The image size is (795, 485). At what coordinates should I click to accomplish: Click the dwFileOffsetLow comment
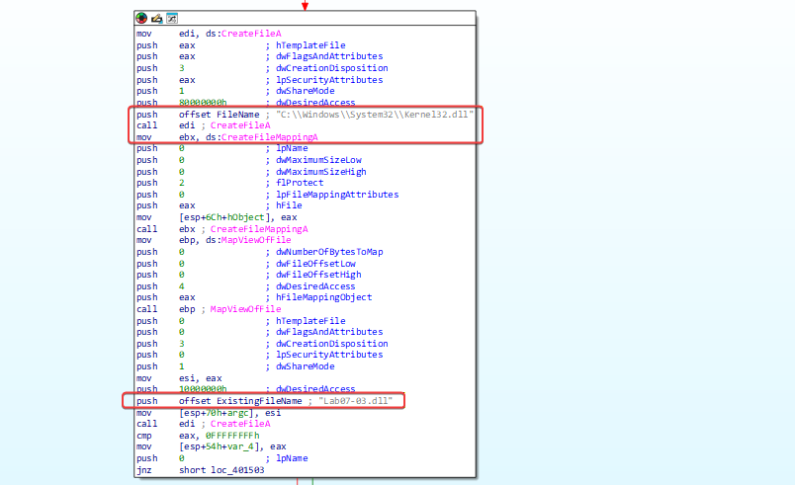click(315, 264)
